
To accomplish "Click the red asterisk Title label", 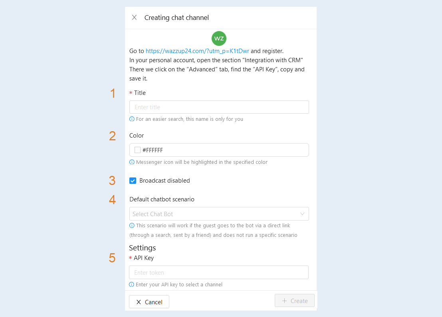I will (138, 93).
